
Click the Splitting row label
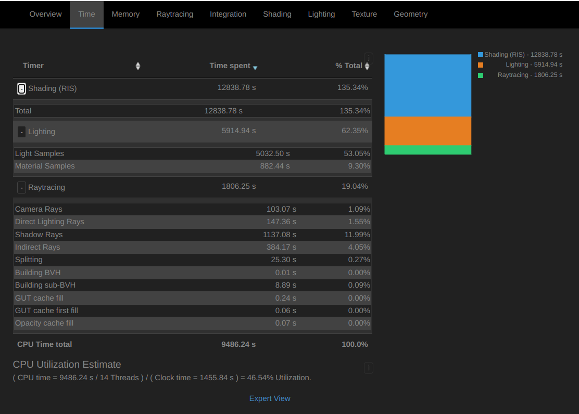[x=29, y=260]
